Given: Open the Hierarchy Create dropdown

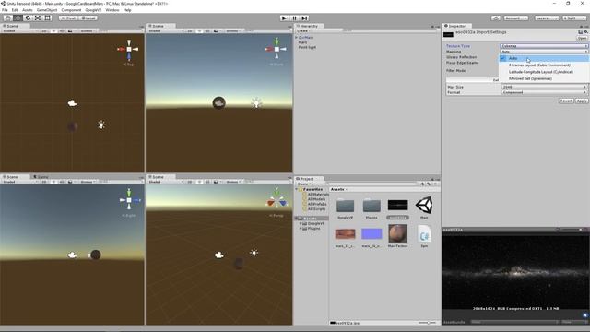Looking at the screenshot, I should (x=303, y=30).
